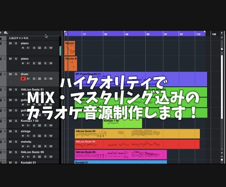The image size is (226, 187).
Task: Adjust the lower vertical zoom slider handle
Action: tap(222, 159)
